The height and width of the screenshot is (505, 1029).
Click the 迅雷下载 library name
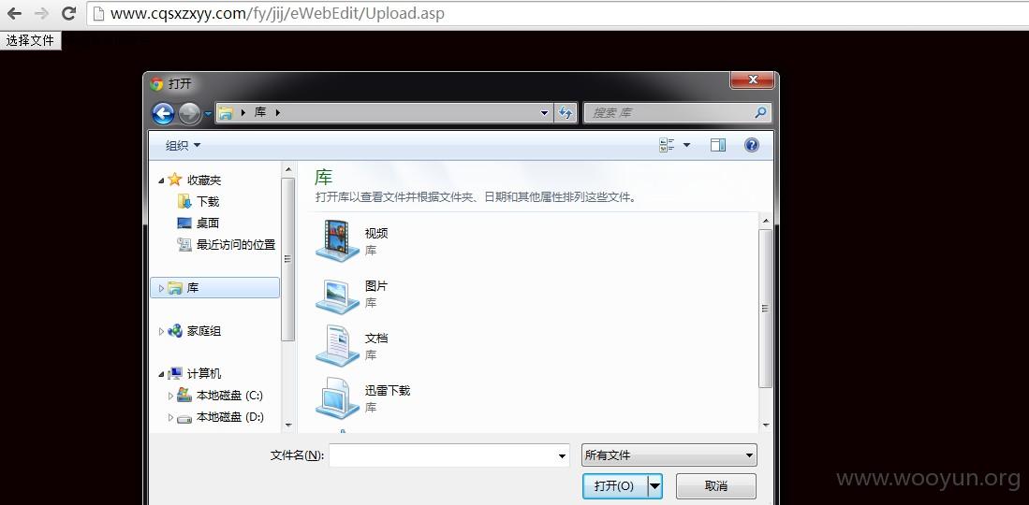tap(388, 391)
